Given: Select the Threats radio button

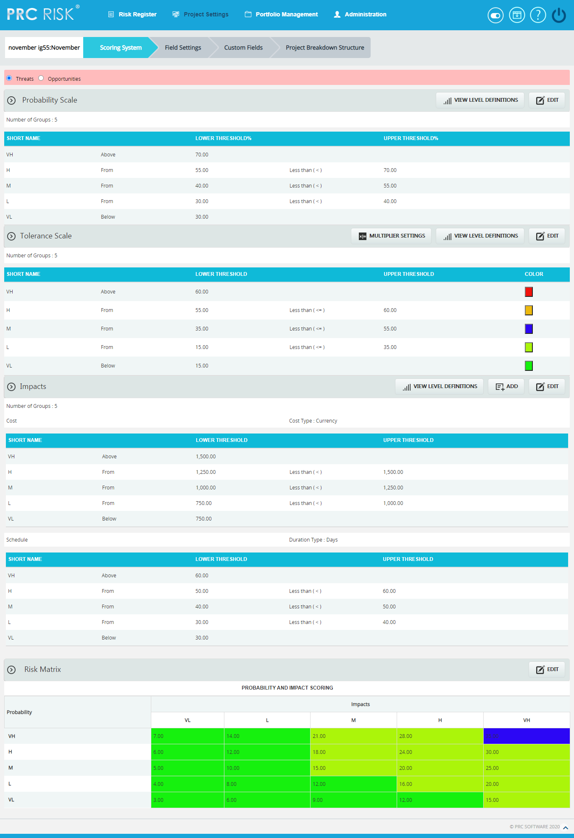Looking at the screenshot, I should point(9,78).
